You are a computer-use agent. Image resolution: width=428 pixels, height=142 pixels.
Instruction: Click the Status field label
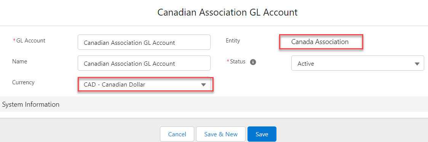[238, 62]
